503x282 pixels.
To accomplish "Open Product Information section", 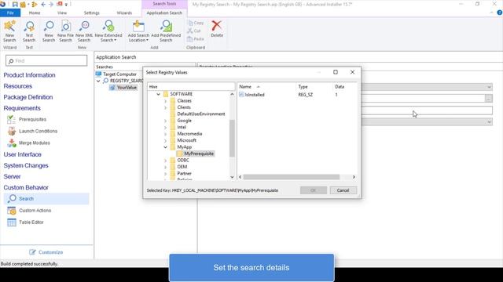I will click(x=30, y=75).
